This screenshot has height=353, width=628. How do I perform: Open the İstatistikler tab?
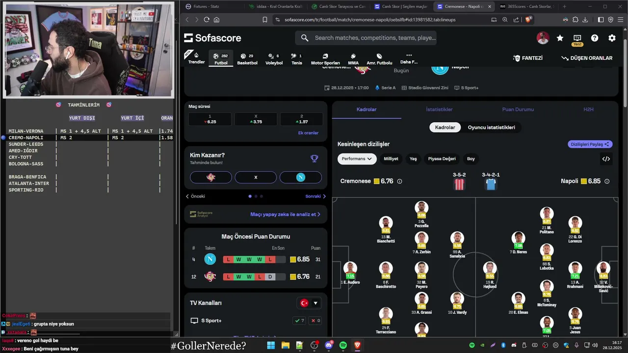click(439, 109)
